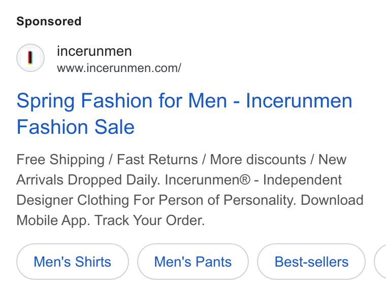Click the Incerunmen round favicon icon
The image size is (386, 296).
[30, 58]
